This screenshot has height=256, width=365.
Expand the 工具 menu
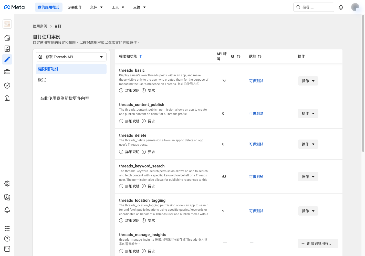coord(118,7)
